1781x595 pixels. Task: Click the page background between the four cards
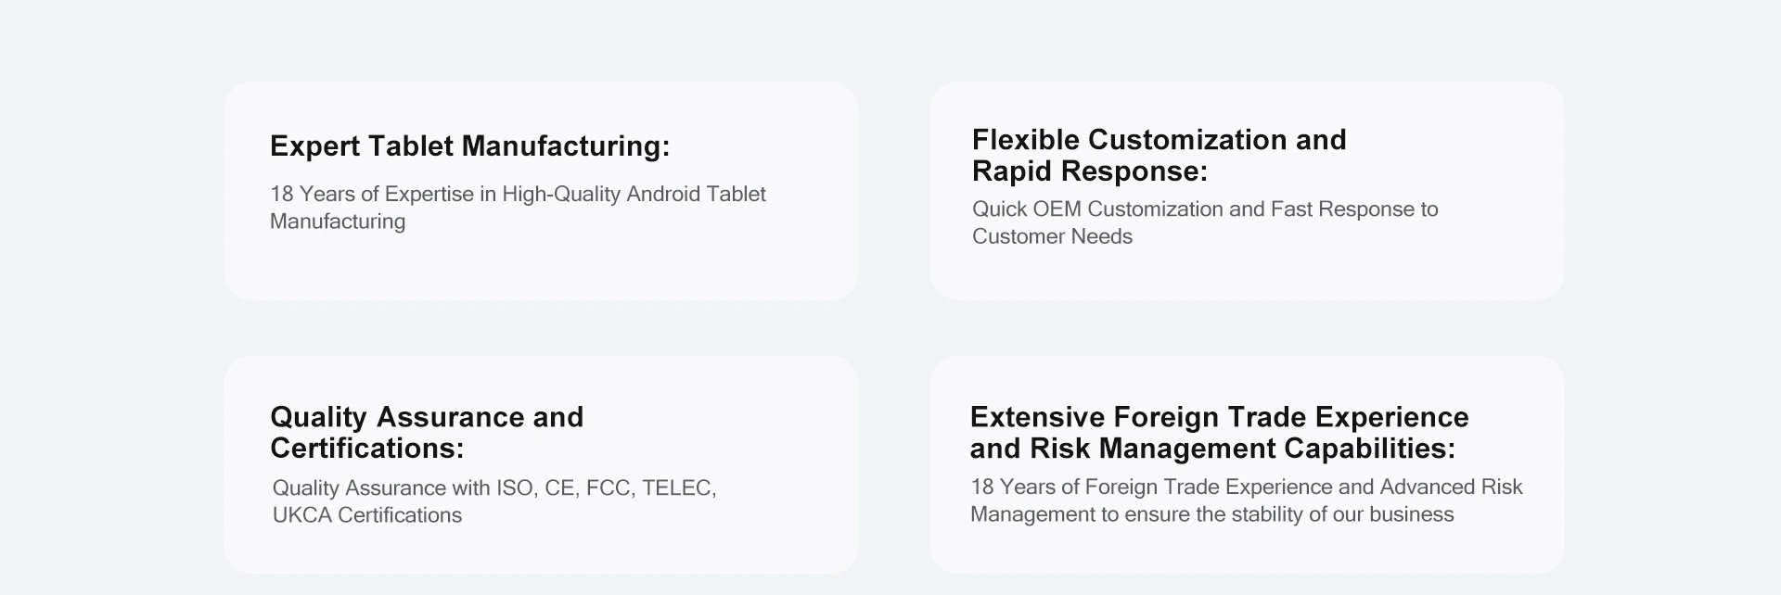[894, 327]
